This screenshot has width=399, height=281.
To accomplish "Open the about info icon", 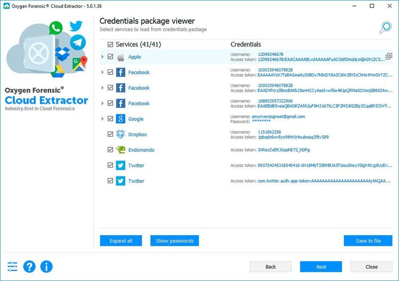I will coord(46,267).
